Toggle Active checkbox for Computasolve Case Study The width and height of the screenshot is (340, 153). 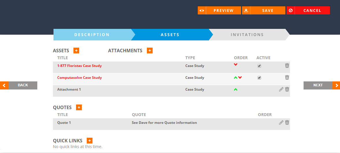259,78
